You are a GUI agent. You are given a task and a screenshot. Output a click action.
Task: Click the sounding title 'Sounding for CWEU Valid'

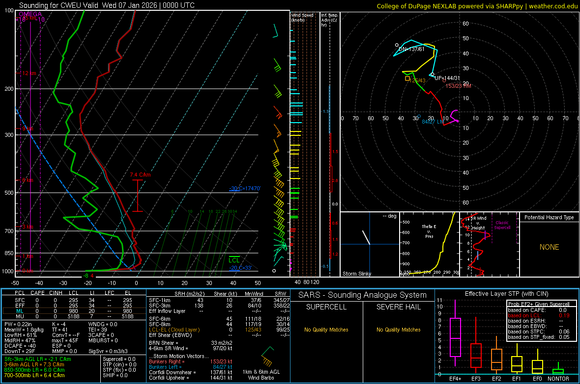59,5
